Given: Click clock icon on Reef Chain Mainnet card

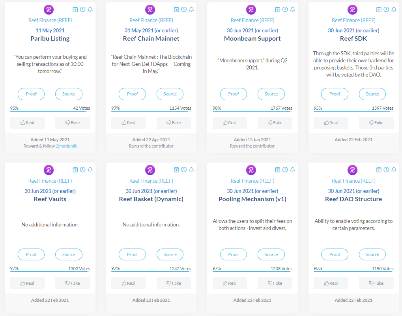Looking at the screenshot, I should (184, 9).
